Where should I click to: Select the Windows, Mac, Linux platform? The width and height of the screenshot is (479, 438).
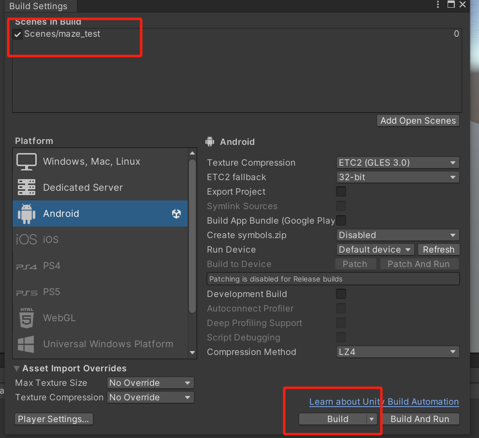pos(100,161)
